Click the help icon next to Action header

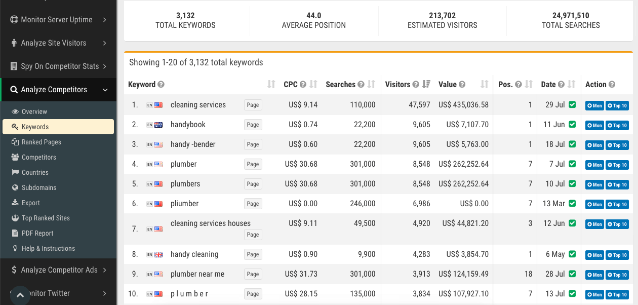(612, 85)
